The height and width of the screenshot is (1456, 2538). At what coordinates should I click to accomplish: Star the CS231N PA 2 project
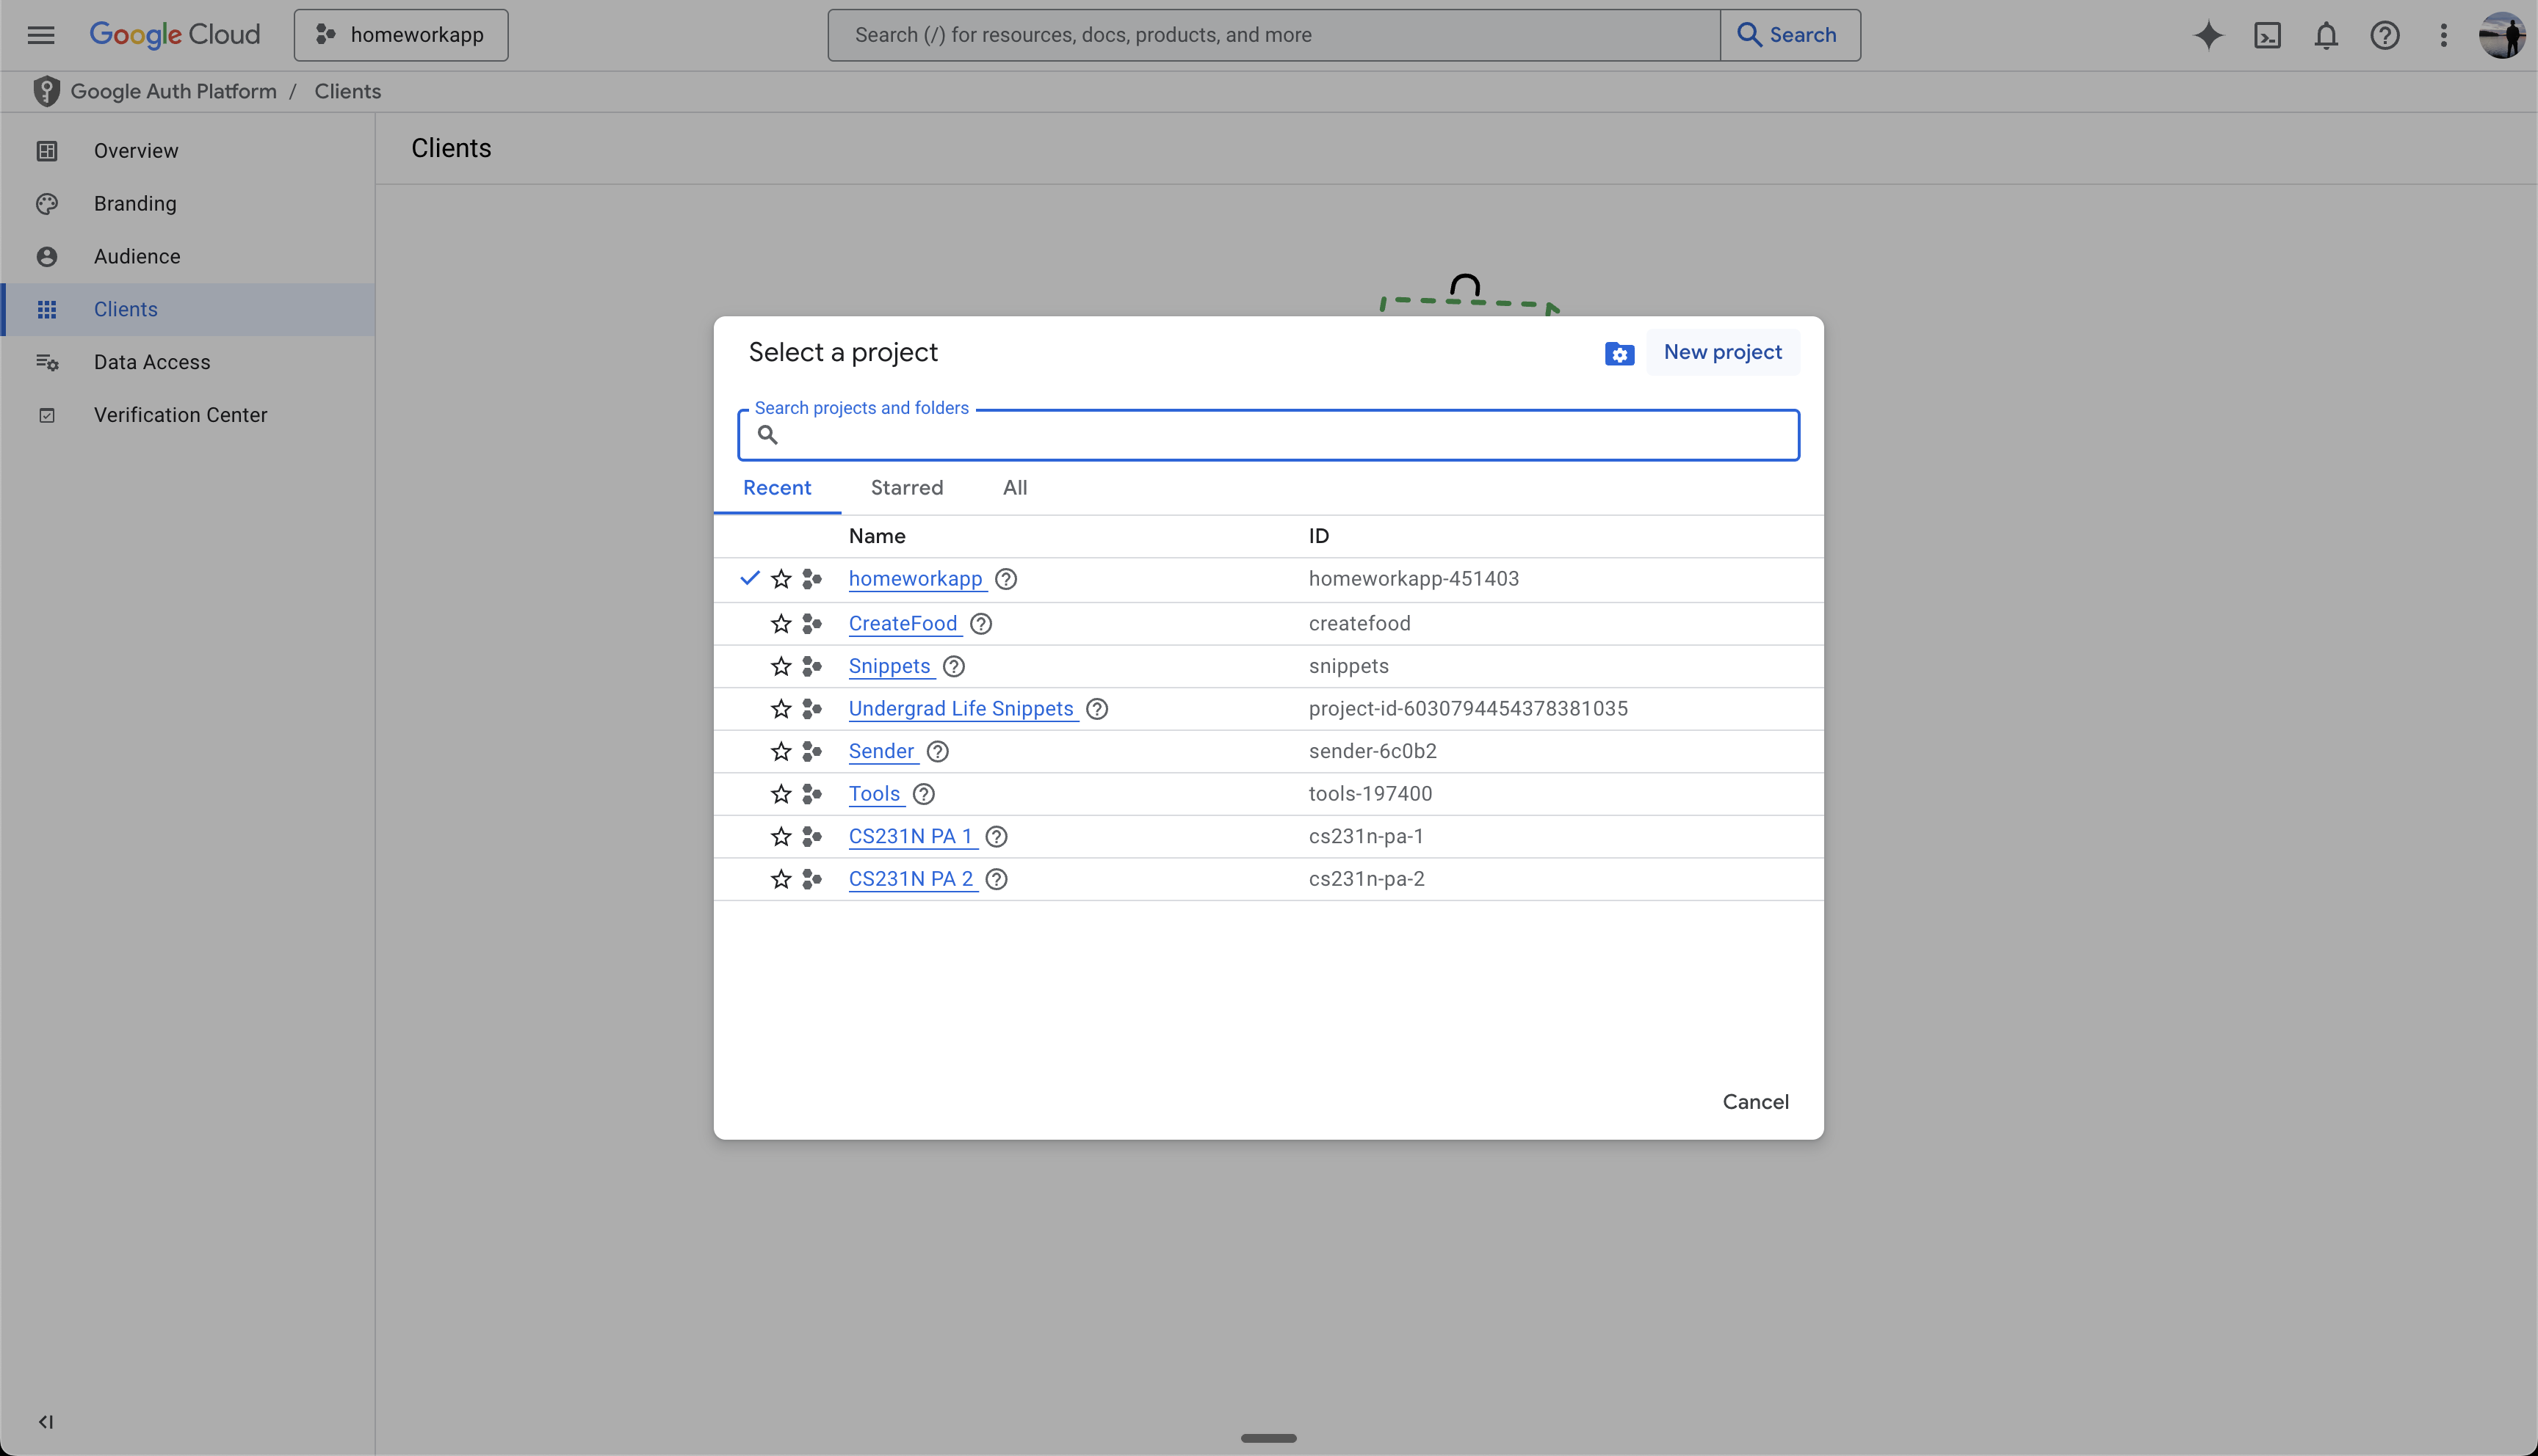coord(781,879)
